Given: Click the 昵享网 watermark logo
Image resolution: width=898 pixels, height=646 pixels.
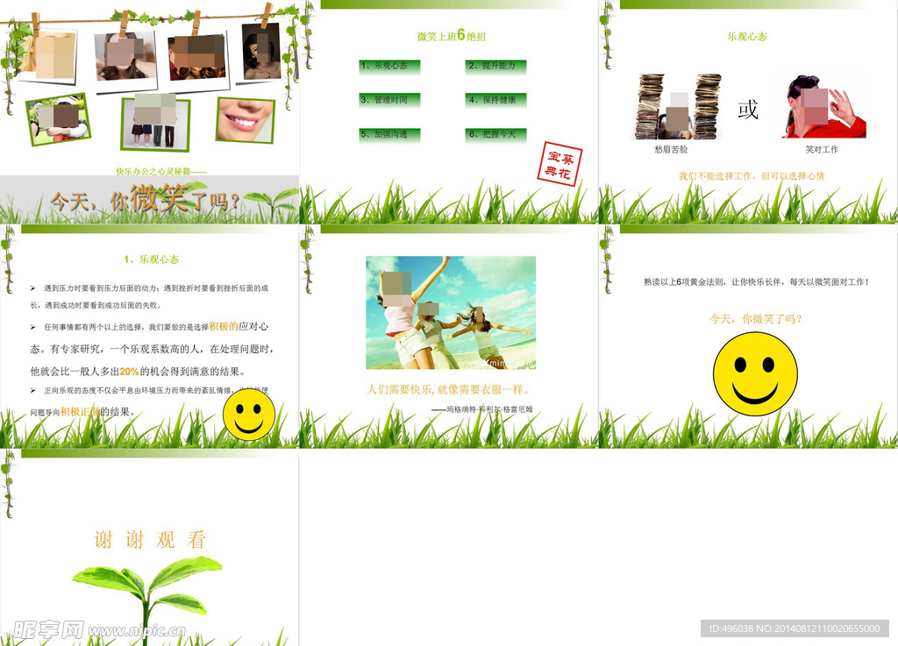Looking at the screenshot, I should click(48, 629).
